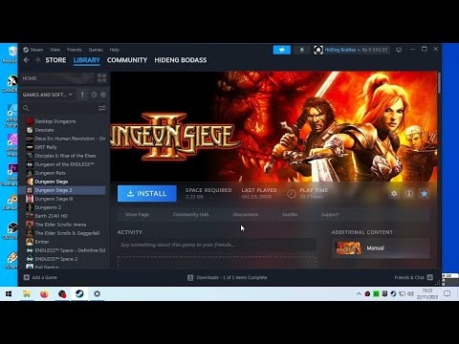Click the ready-to-play filter icon

[x=103, y=95]
